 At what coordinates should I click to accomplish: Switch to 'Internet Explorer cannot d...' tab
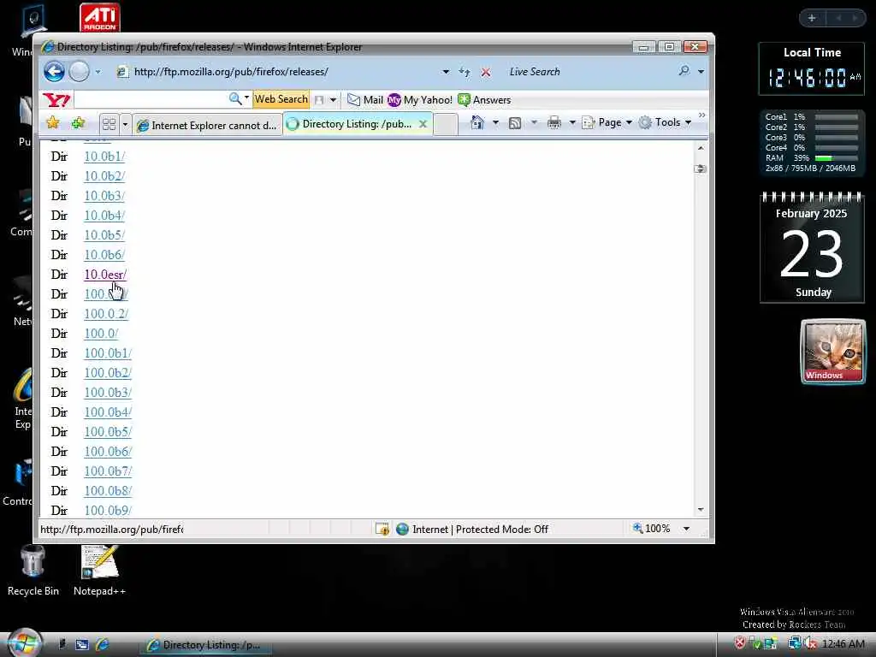pos(207,125)
